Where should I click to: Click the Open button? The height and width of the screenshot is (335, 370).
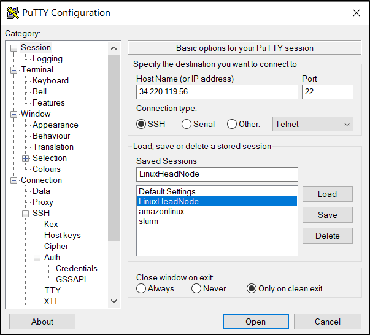tap(255, 322)
